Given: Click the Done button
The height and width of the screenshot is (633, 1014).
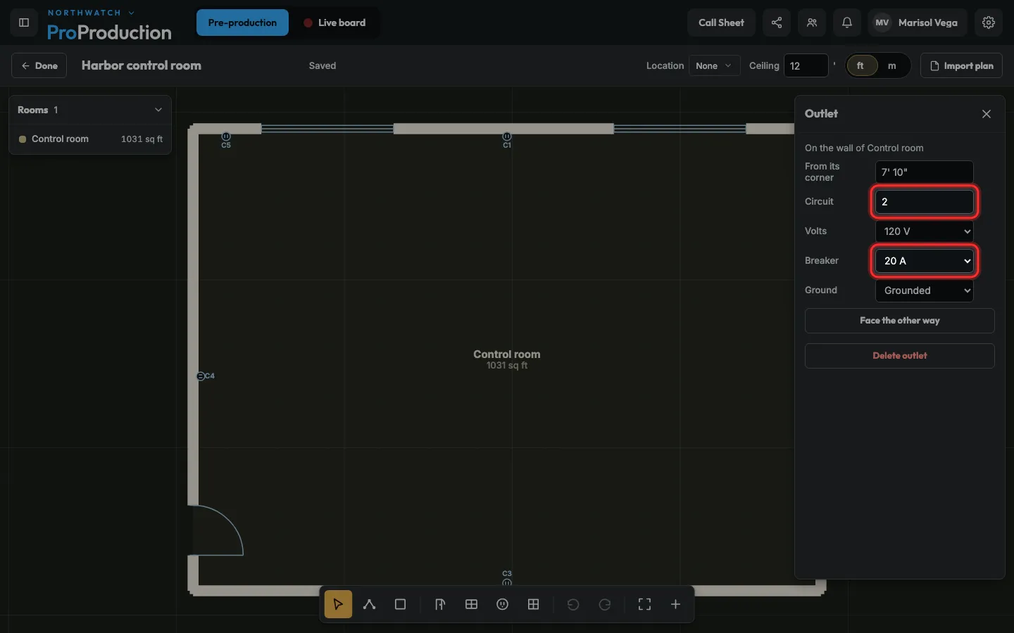Looking at the screenshot, I should pos(39,65).
